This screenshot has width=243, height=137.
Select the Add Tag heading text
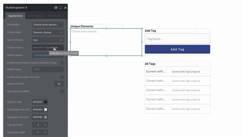[x=150, y=30]
